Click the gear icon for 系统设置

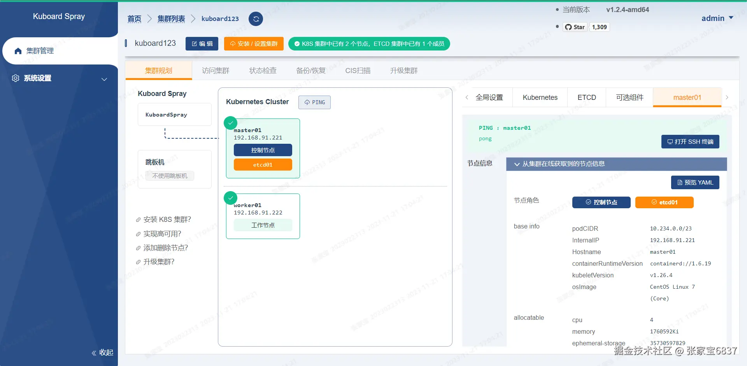pyautogui.click(x=16, y=78)
